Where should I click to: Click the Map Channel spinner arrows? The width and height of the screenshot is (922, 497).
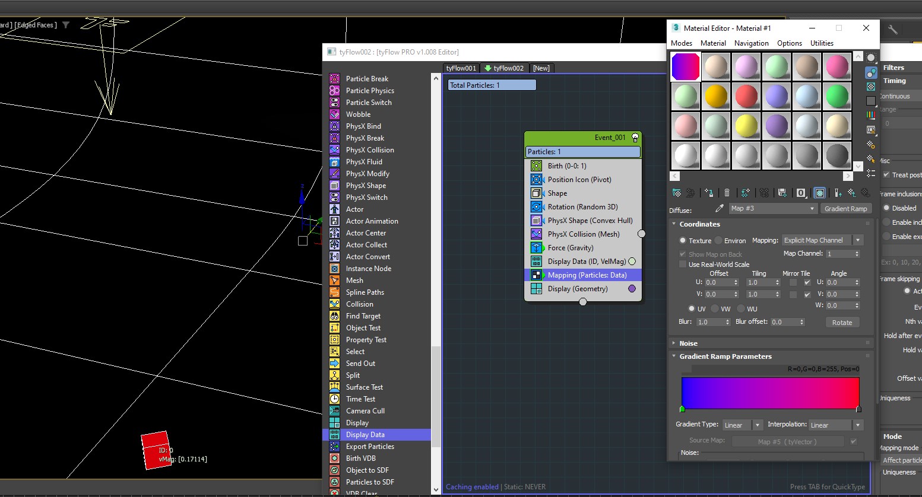857,254
